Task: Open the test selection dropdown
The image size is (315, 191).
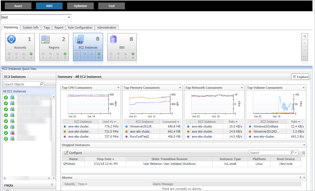Action: pyautogui.click(x=69, y=17)
